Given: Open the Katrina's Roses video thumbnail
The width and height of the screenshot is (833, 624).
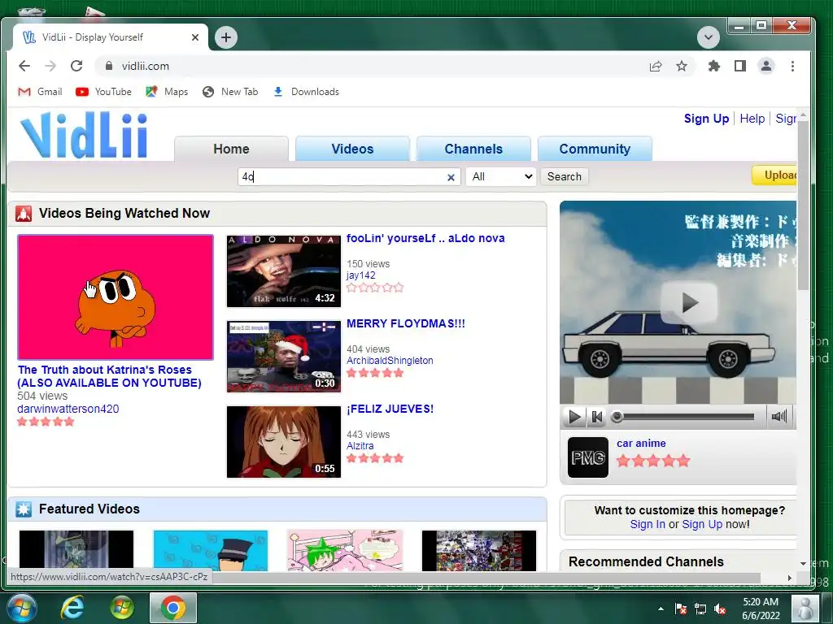Looking at the screenshot, I should (x=116, y=297).
